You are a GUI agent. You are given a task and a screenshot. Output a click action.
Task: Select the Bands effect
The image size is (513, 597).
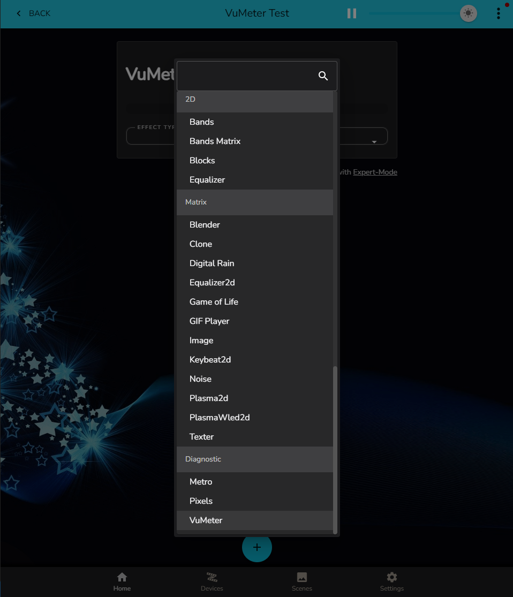click(255, 122)
